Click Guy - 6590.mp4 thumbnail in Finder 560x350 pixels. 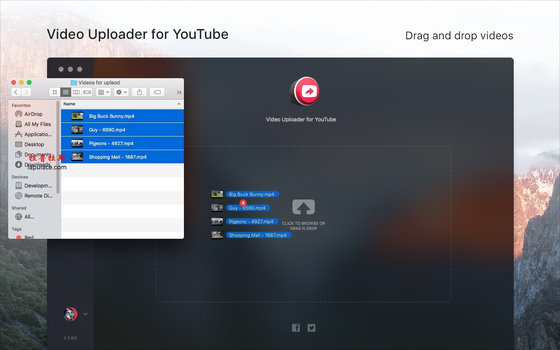[x=77, y=129]
